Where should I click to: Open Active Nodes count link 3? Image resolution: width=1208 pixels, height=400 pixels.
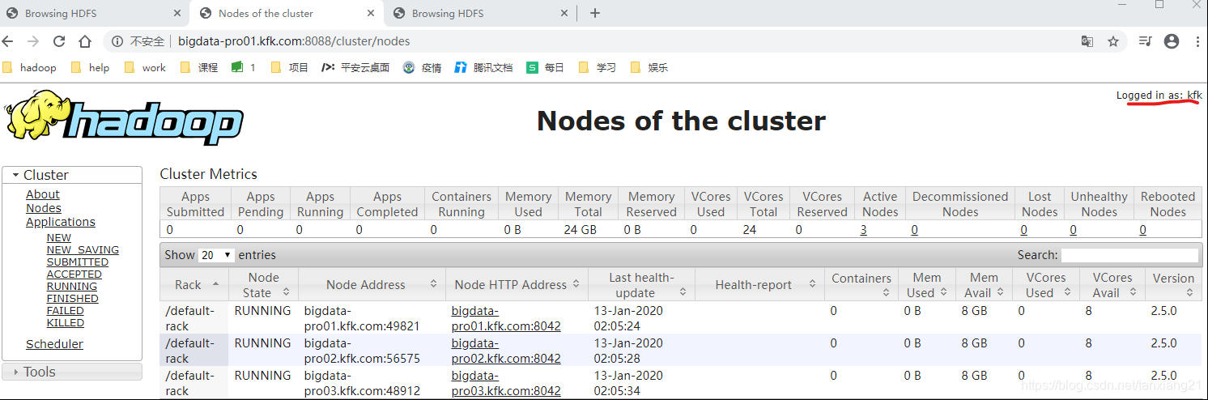tap(864, 230)
